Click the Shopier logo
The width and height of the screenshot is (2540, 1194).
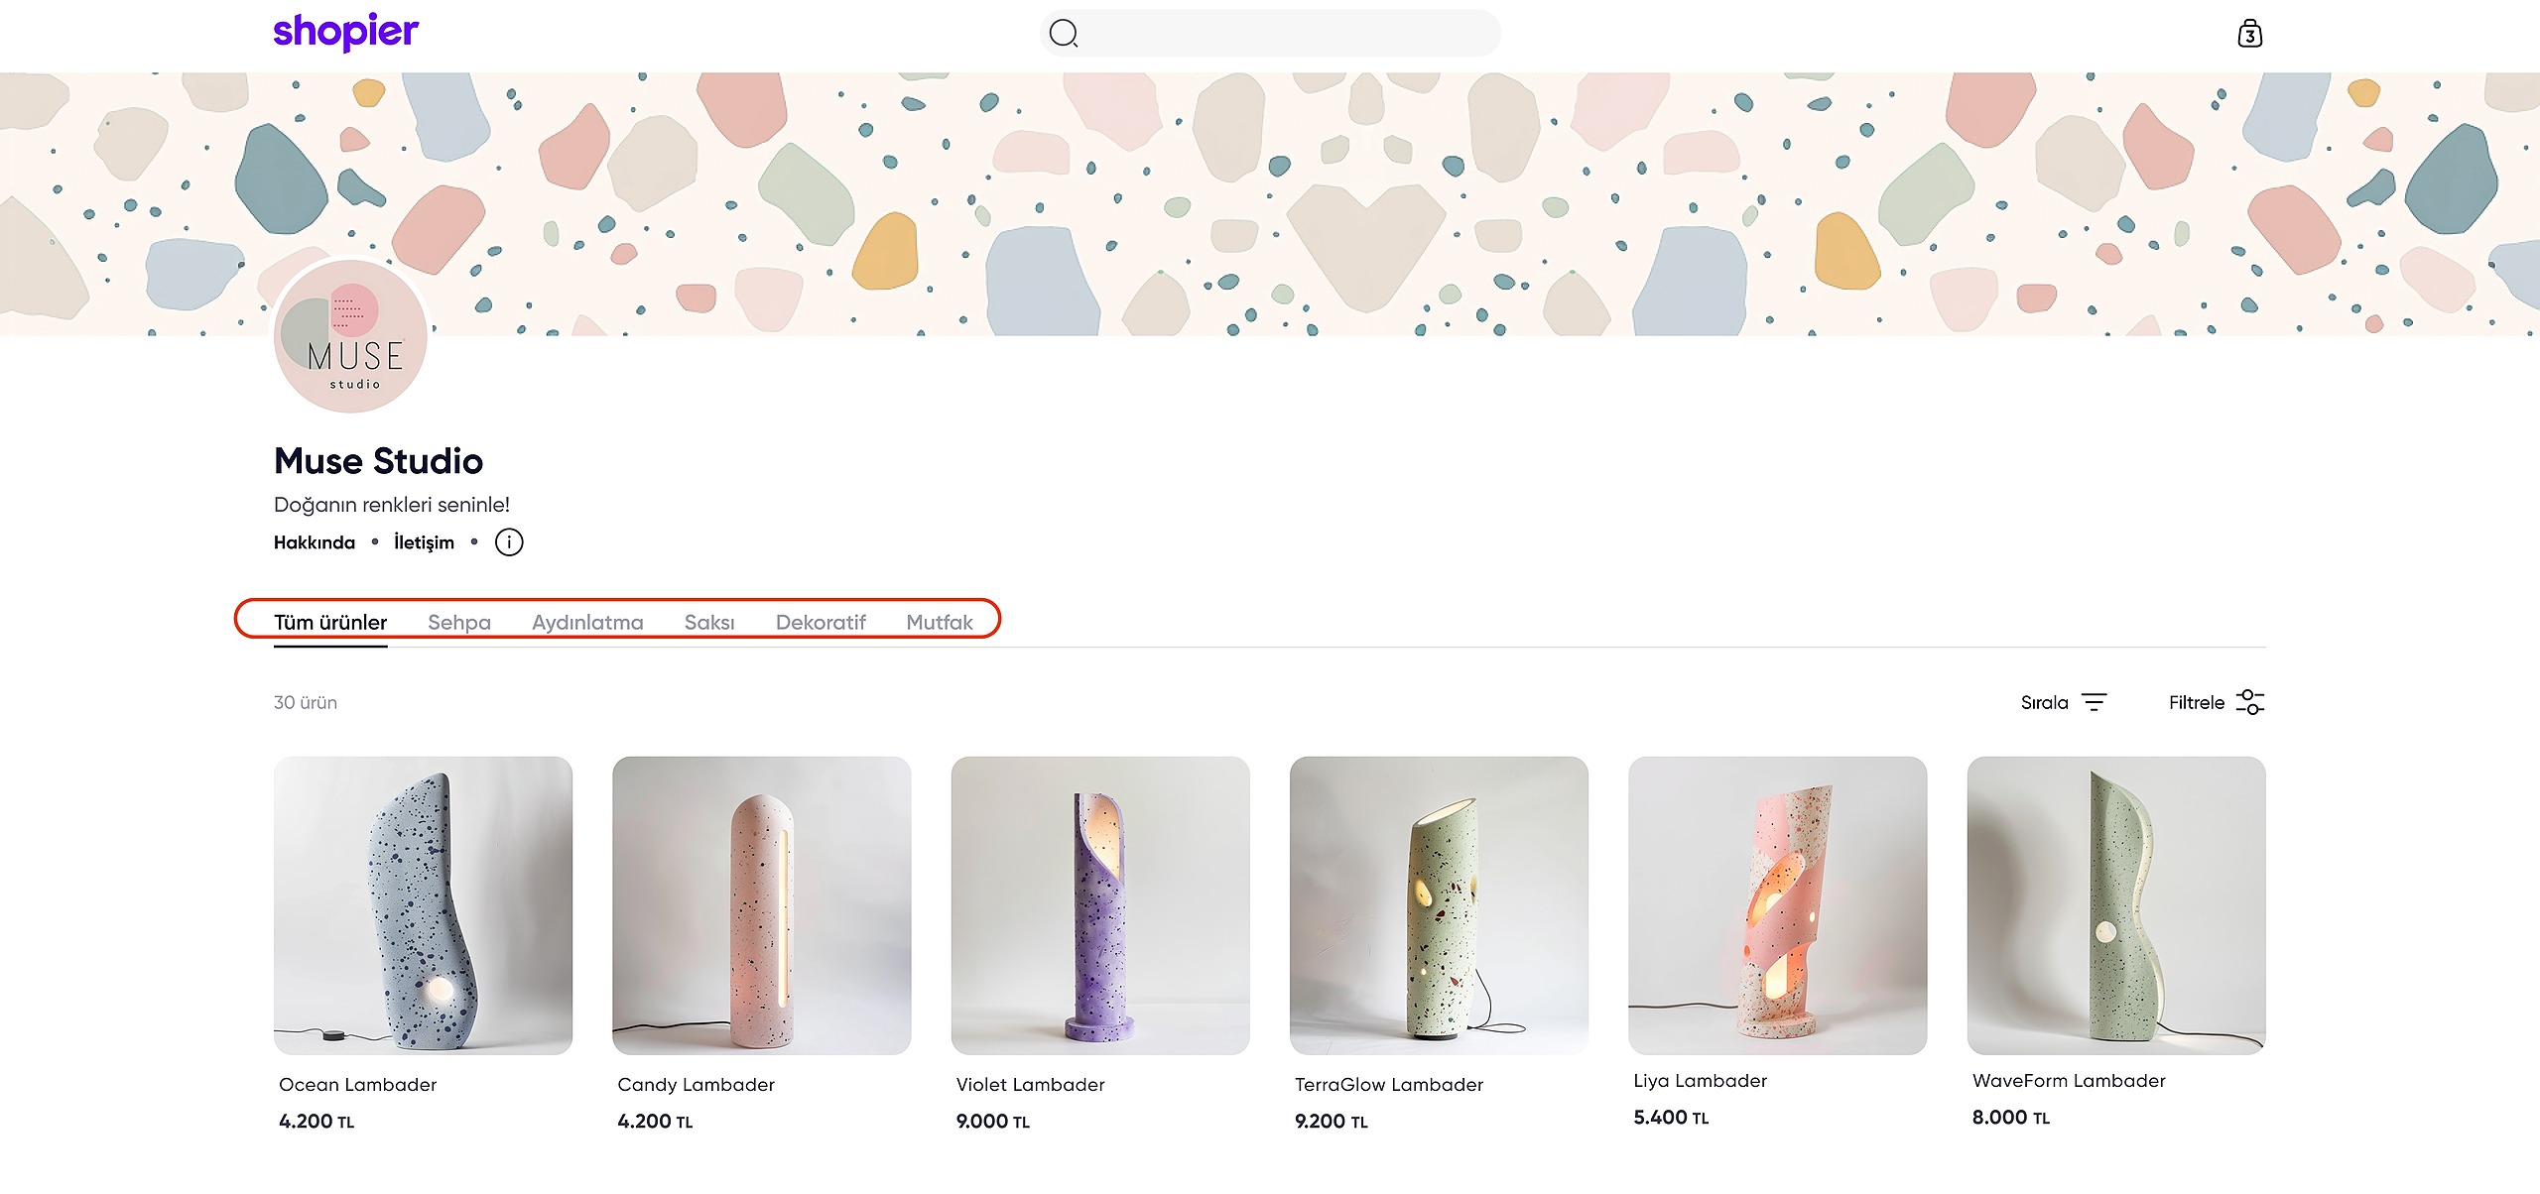[345, 32]
